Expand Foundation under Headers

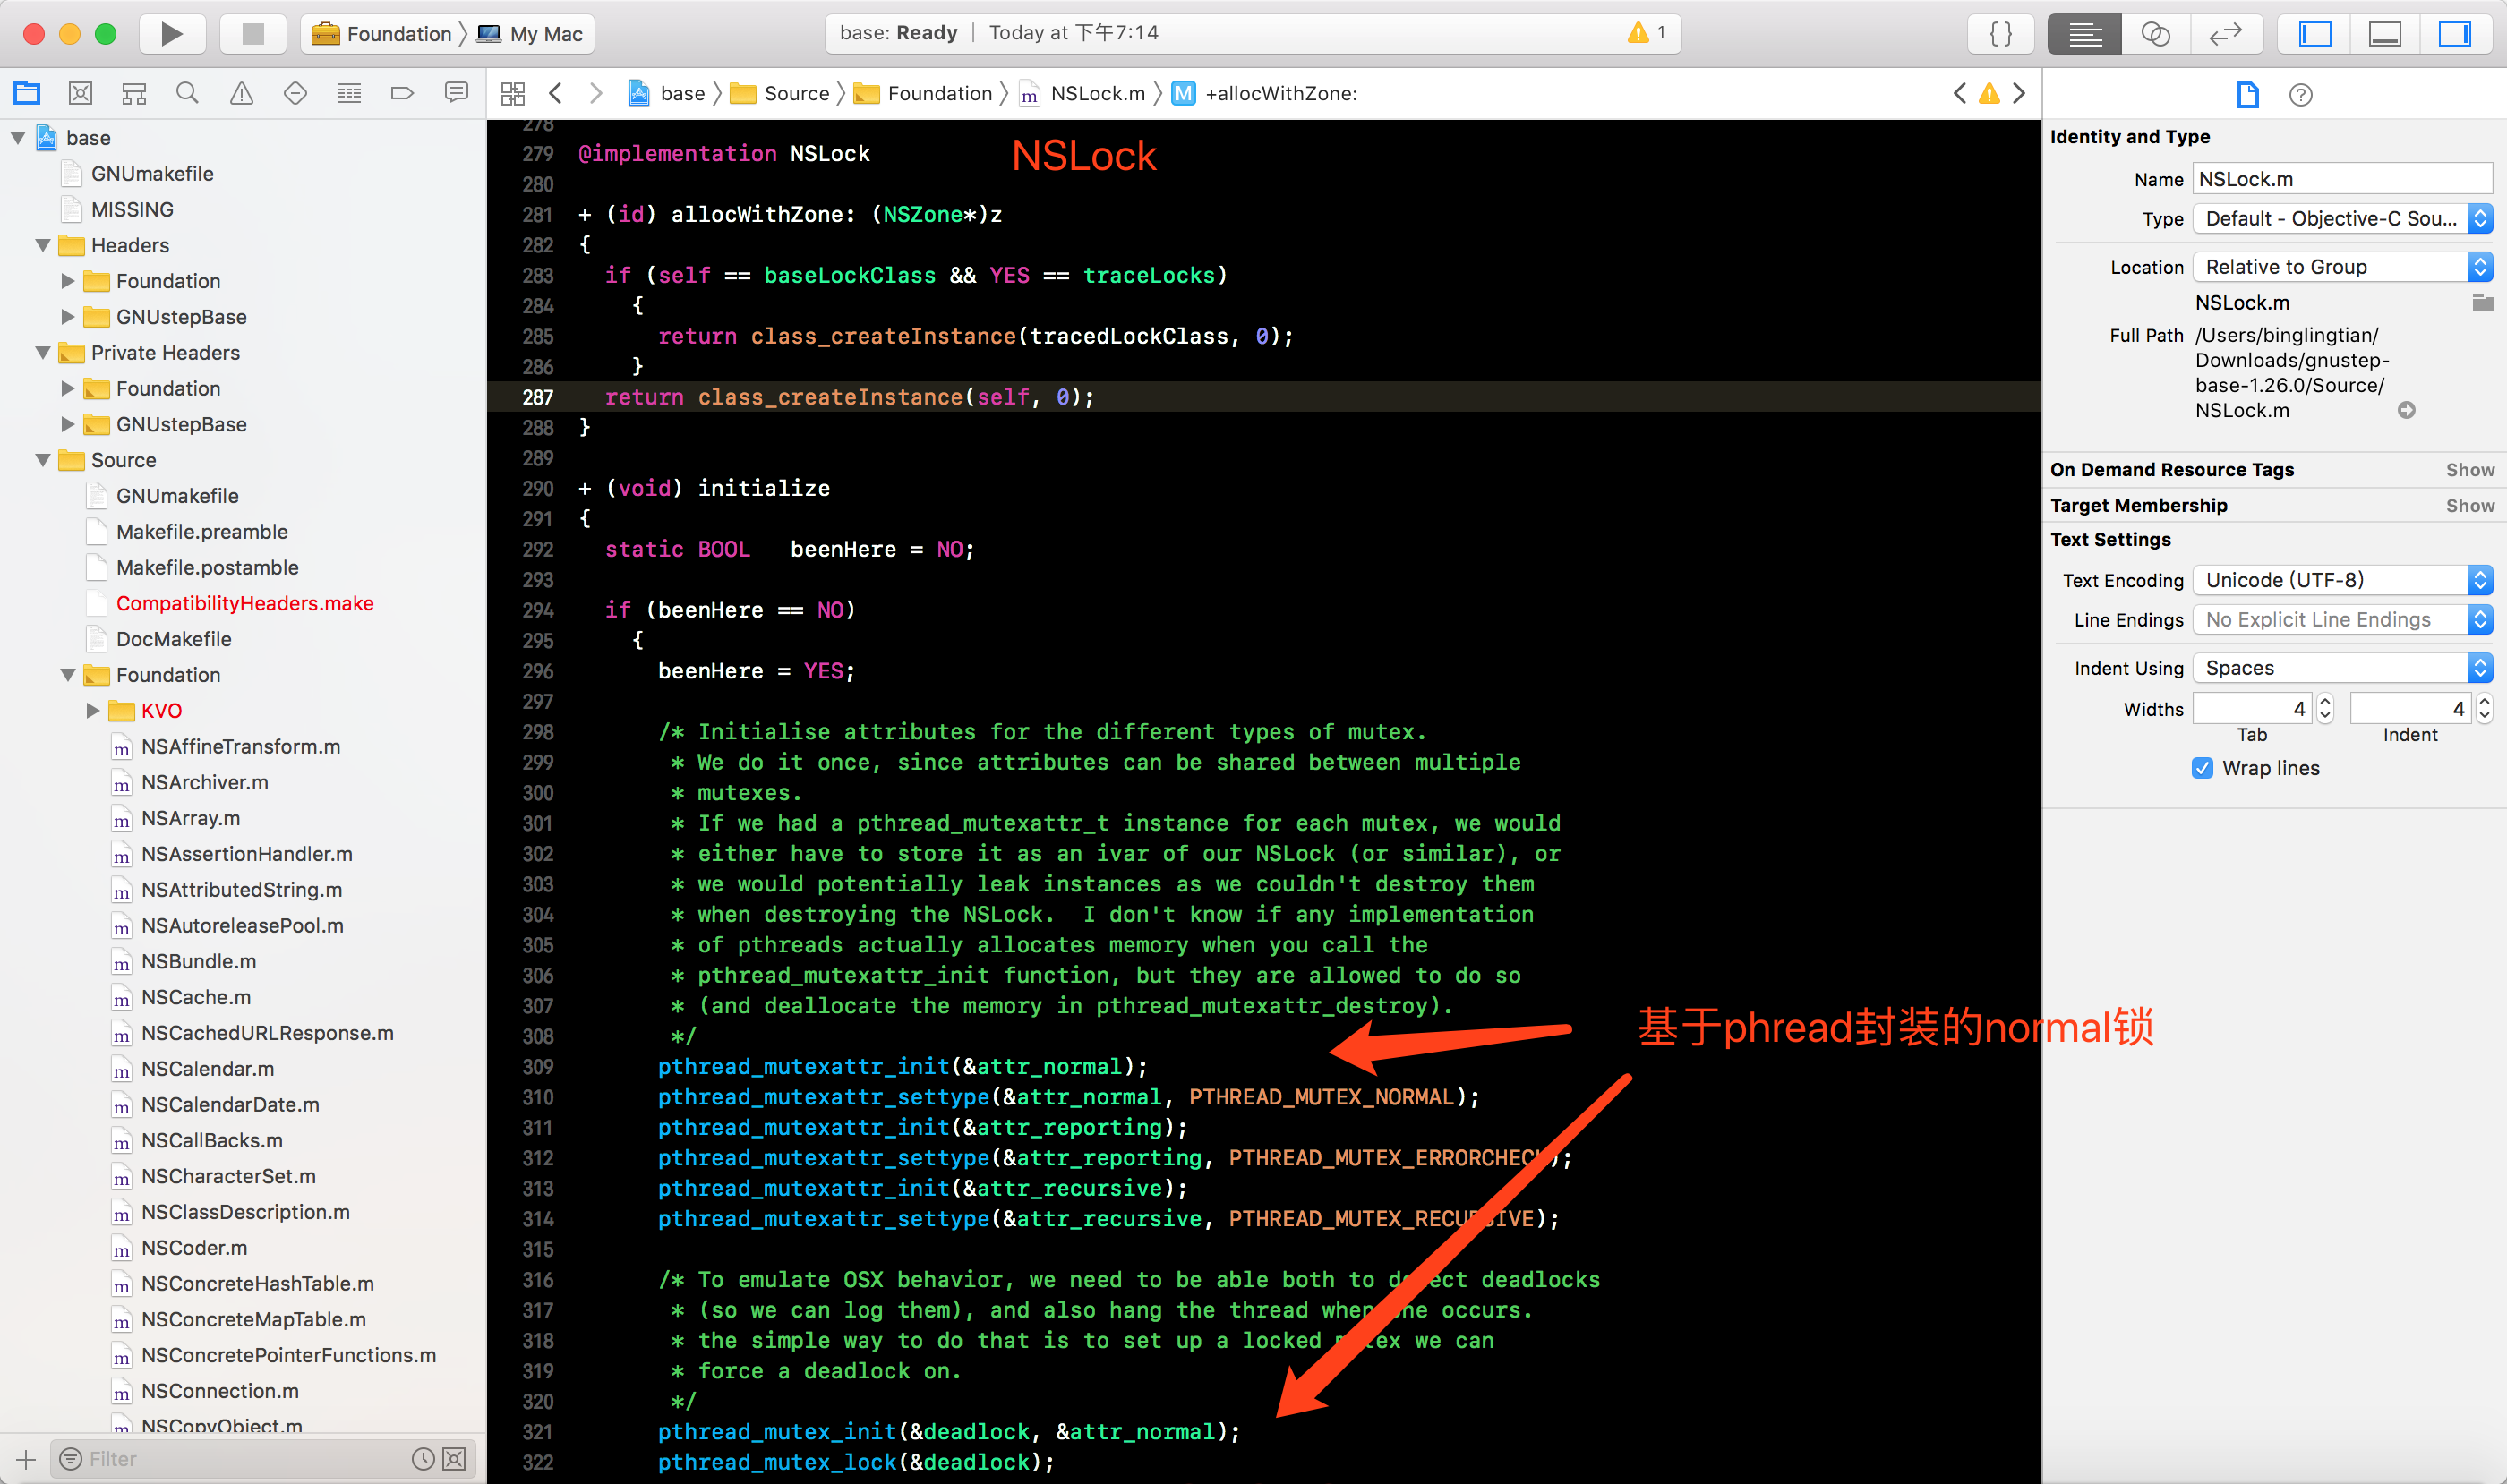[x=68, y=281]
